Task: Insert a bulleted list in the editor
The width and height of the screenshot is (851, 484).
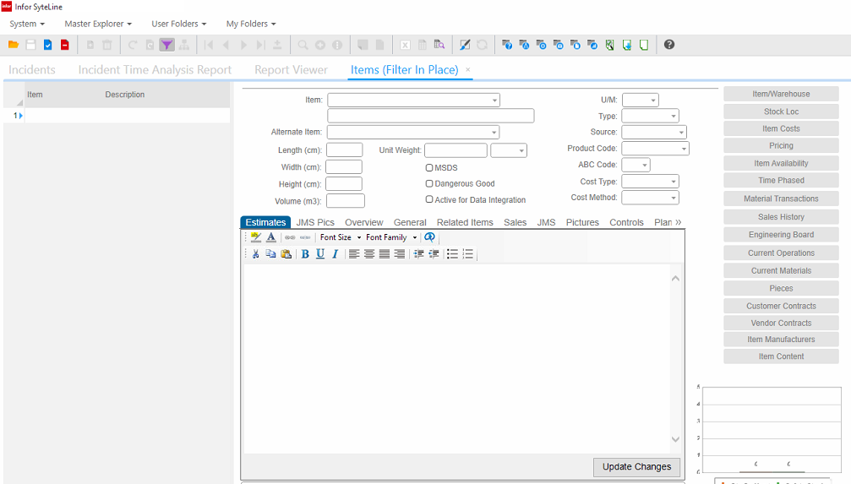Action: 452,254
